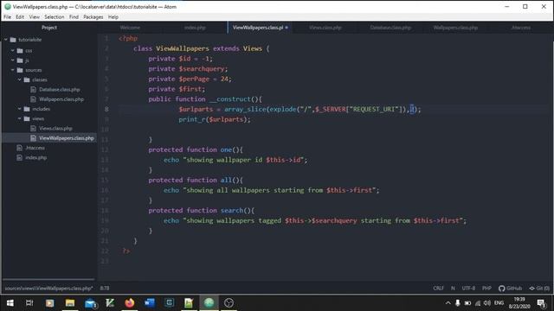The image size is (554, 311).
Task: Collapse the sources folder arrow
Action: (13, 70)
